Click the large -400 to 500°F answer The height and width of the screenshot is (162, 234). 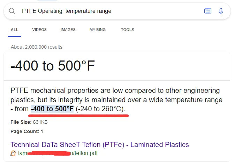click(53, 66)
